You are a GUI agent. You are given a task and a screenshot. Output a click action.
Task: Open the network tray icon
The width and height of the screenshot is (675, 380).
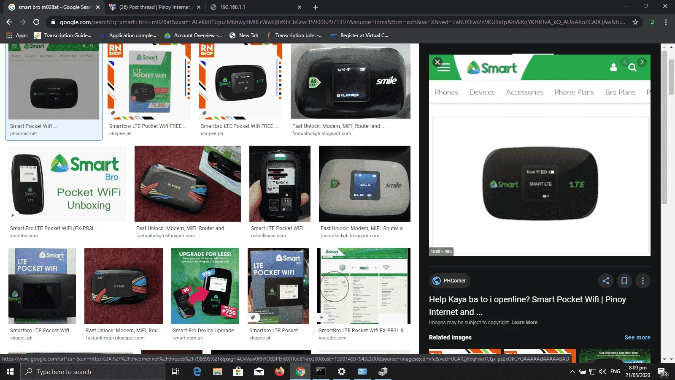click(593, 372)
